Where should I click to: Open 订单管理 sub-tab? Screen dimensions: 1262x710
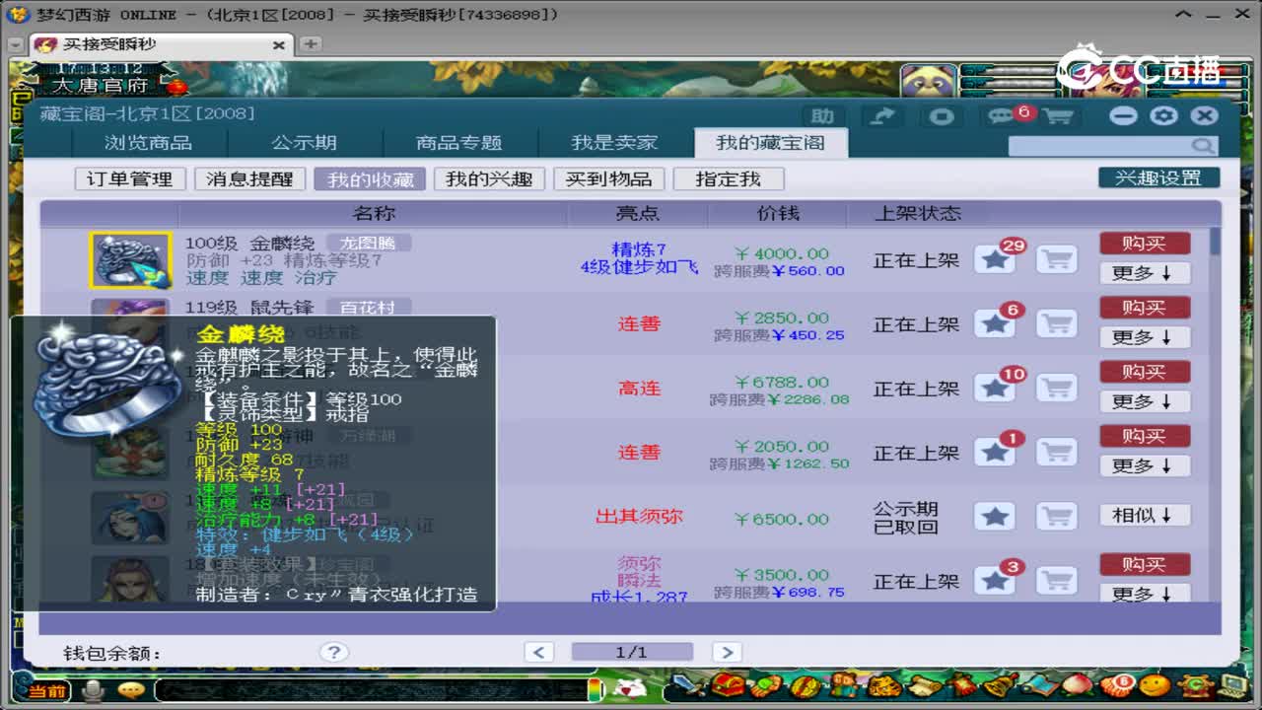[129, 178]
